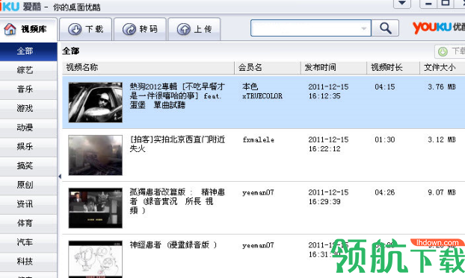Image resolution: width=465 pixels, height=278 pixels.
Task: Sort by the 会员名 column header
Action: [268, 67]
